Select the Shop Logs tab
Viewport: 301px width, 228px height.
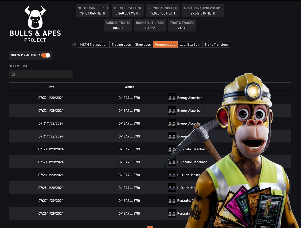tap(143, 44)
